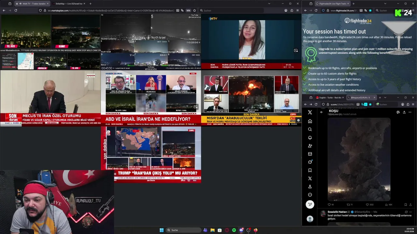
Task: Open the Haber Türk Meclis stream
Action: pyautogui.click(x=50, y=98)
